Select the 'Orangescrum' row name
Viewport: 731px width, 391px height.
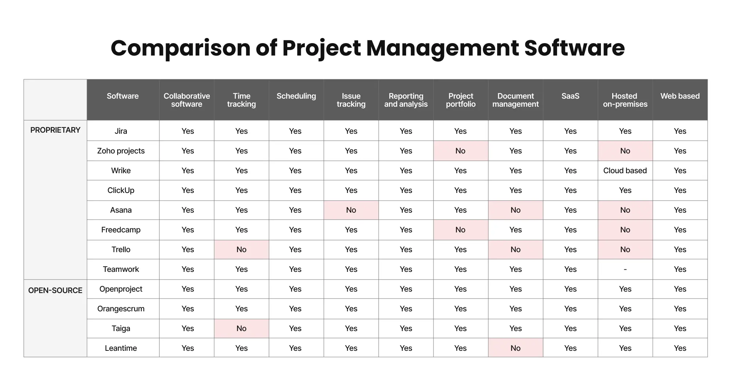(121, 309)
